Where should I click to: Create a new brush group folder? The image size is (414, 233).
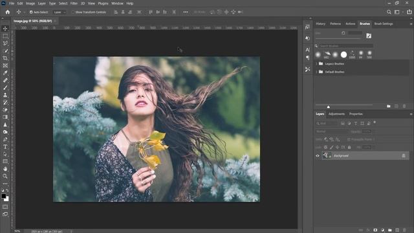click(389, 106)
